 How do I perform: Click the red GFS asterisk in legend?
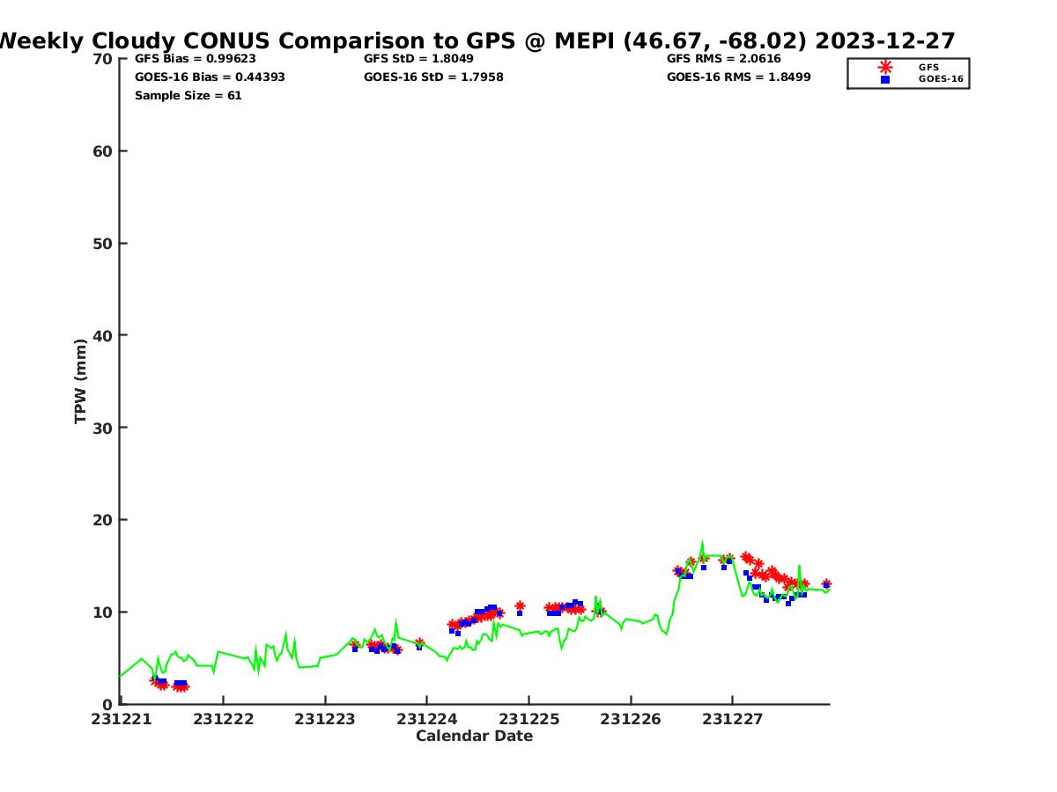coord(885,67)
